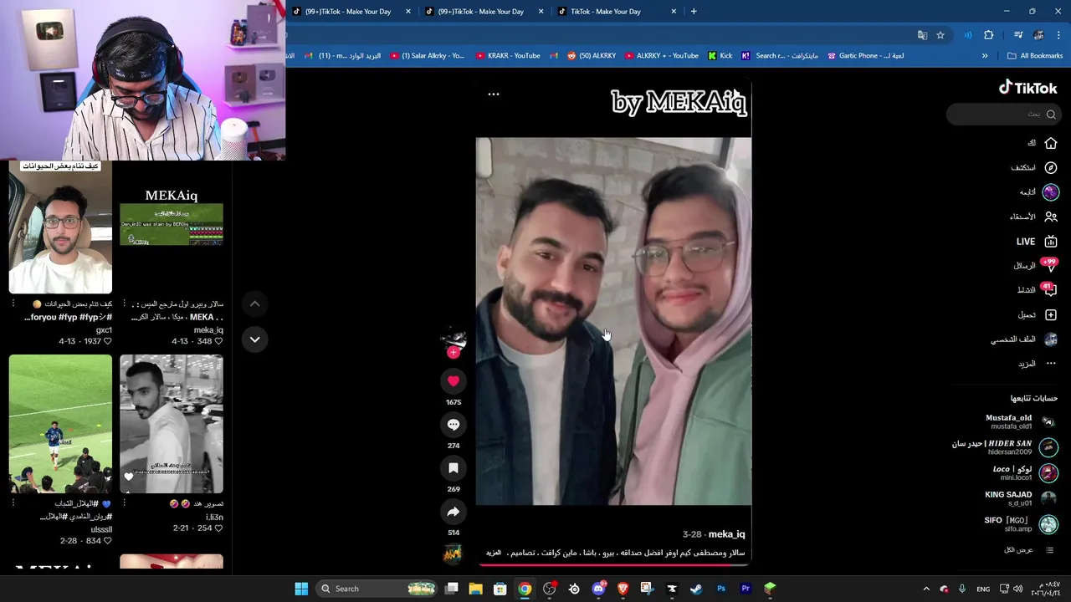This screenshot has height=602, width=1071.
Task: Follow the creator with the plus badge
Action: point(454,352)
